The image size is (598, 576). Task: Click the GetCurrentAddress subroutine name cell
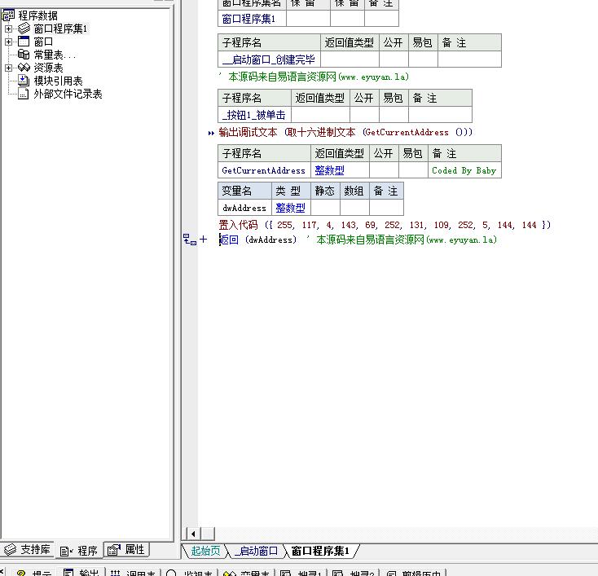coord(264,170)
